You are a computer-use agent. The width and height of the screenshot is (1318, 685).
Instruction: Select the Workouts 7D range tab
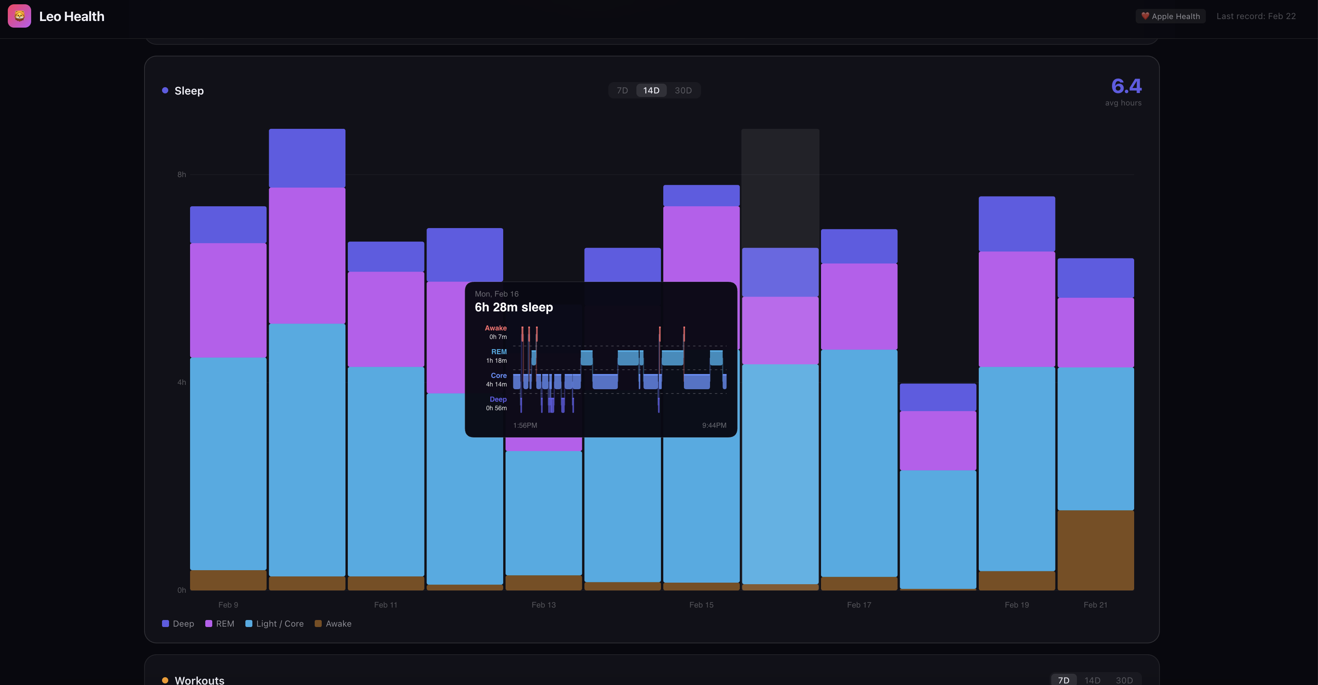pyautogui.click(x=1064, y=680)
